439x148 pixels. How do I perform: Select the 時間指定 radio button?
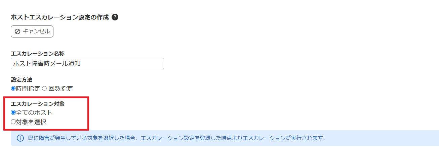coord(13,88)
